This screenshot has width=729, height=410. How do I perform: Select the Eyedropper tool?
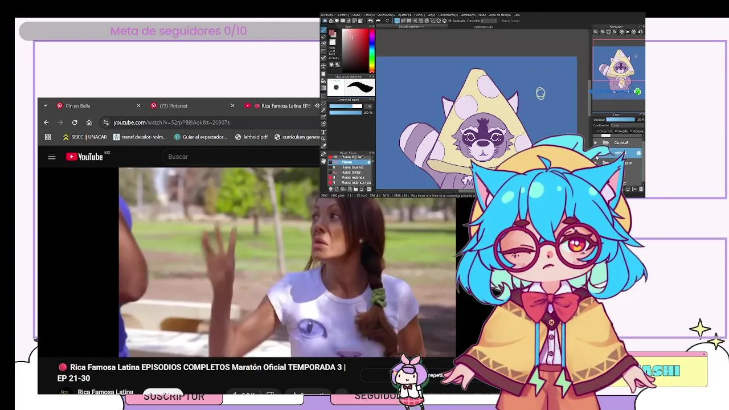click(323, 154)
